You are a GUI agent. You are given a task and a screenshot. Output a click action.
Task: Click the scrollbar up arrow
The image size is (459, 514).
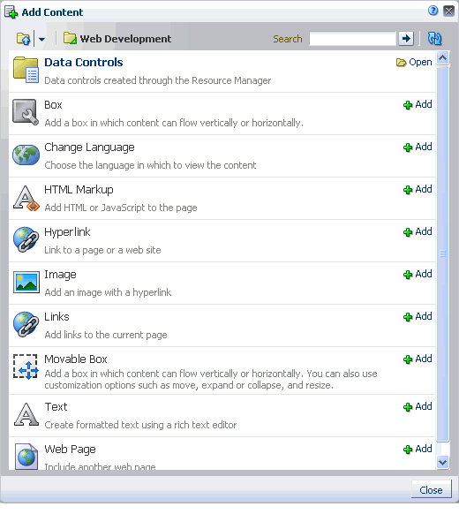pos(442,58)
